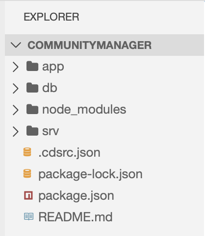The width and height of the screenshot is (205, 236).
Task: Click the database icon beside package-lock.json
Action: (x=27, y=173)
